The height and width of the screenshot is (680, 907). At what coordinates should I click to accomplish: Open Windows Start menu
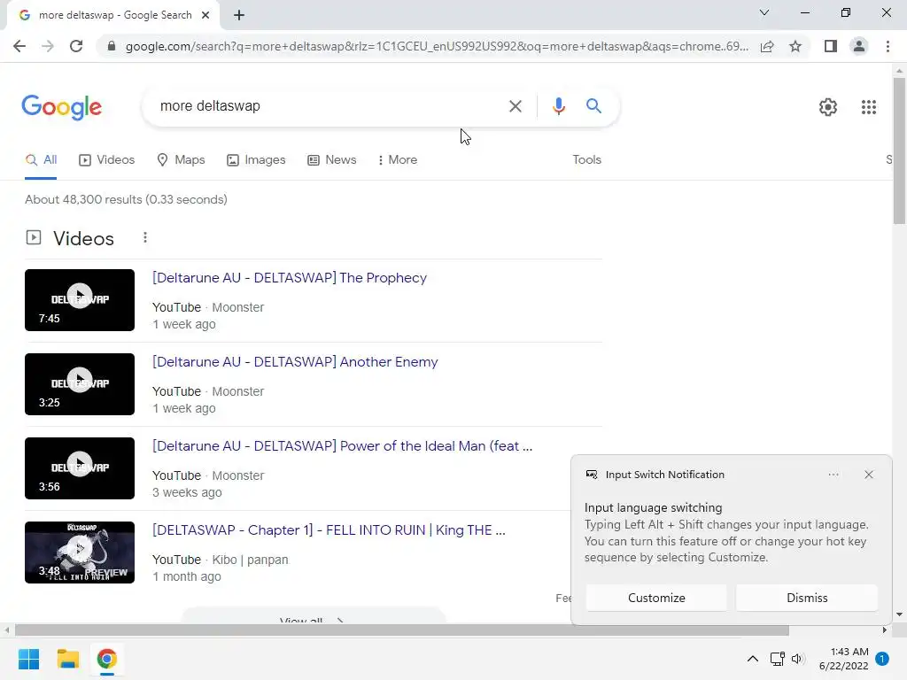(x=29, y=659)
